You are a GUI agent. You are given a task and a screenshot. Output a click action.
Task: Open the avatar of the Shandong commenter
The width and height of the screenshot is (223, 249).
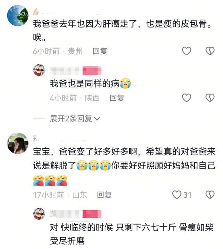tap(18, 143)
